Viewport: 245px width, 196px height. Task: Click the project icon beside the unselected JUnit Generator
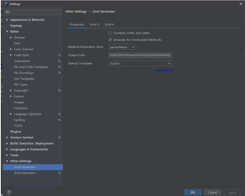59,173
